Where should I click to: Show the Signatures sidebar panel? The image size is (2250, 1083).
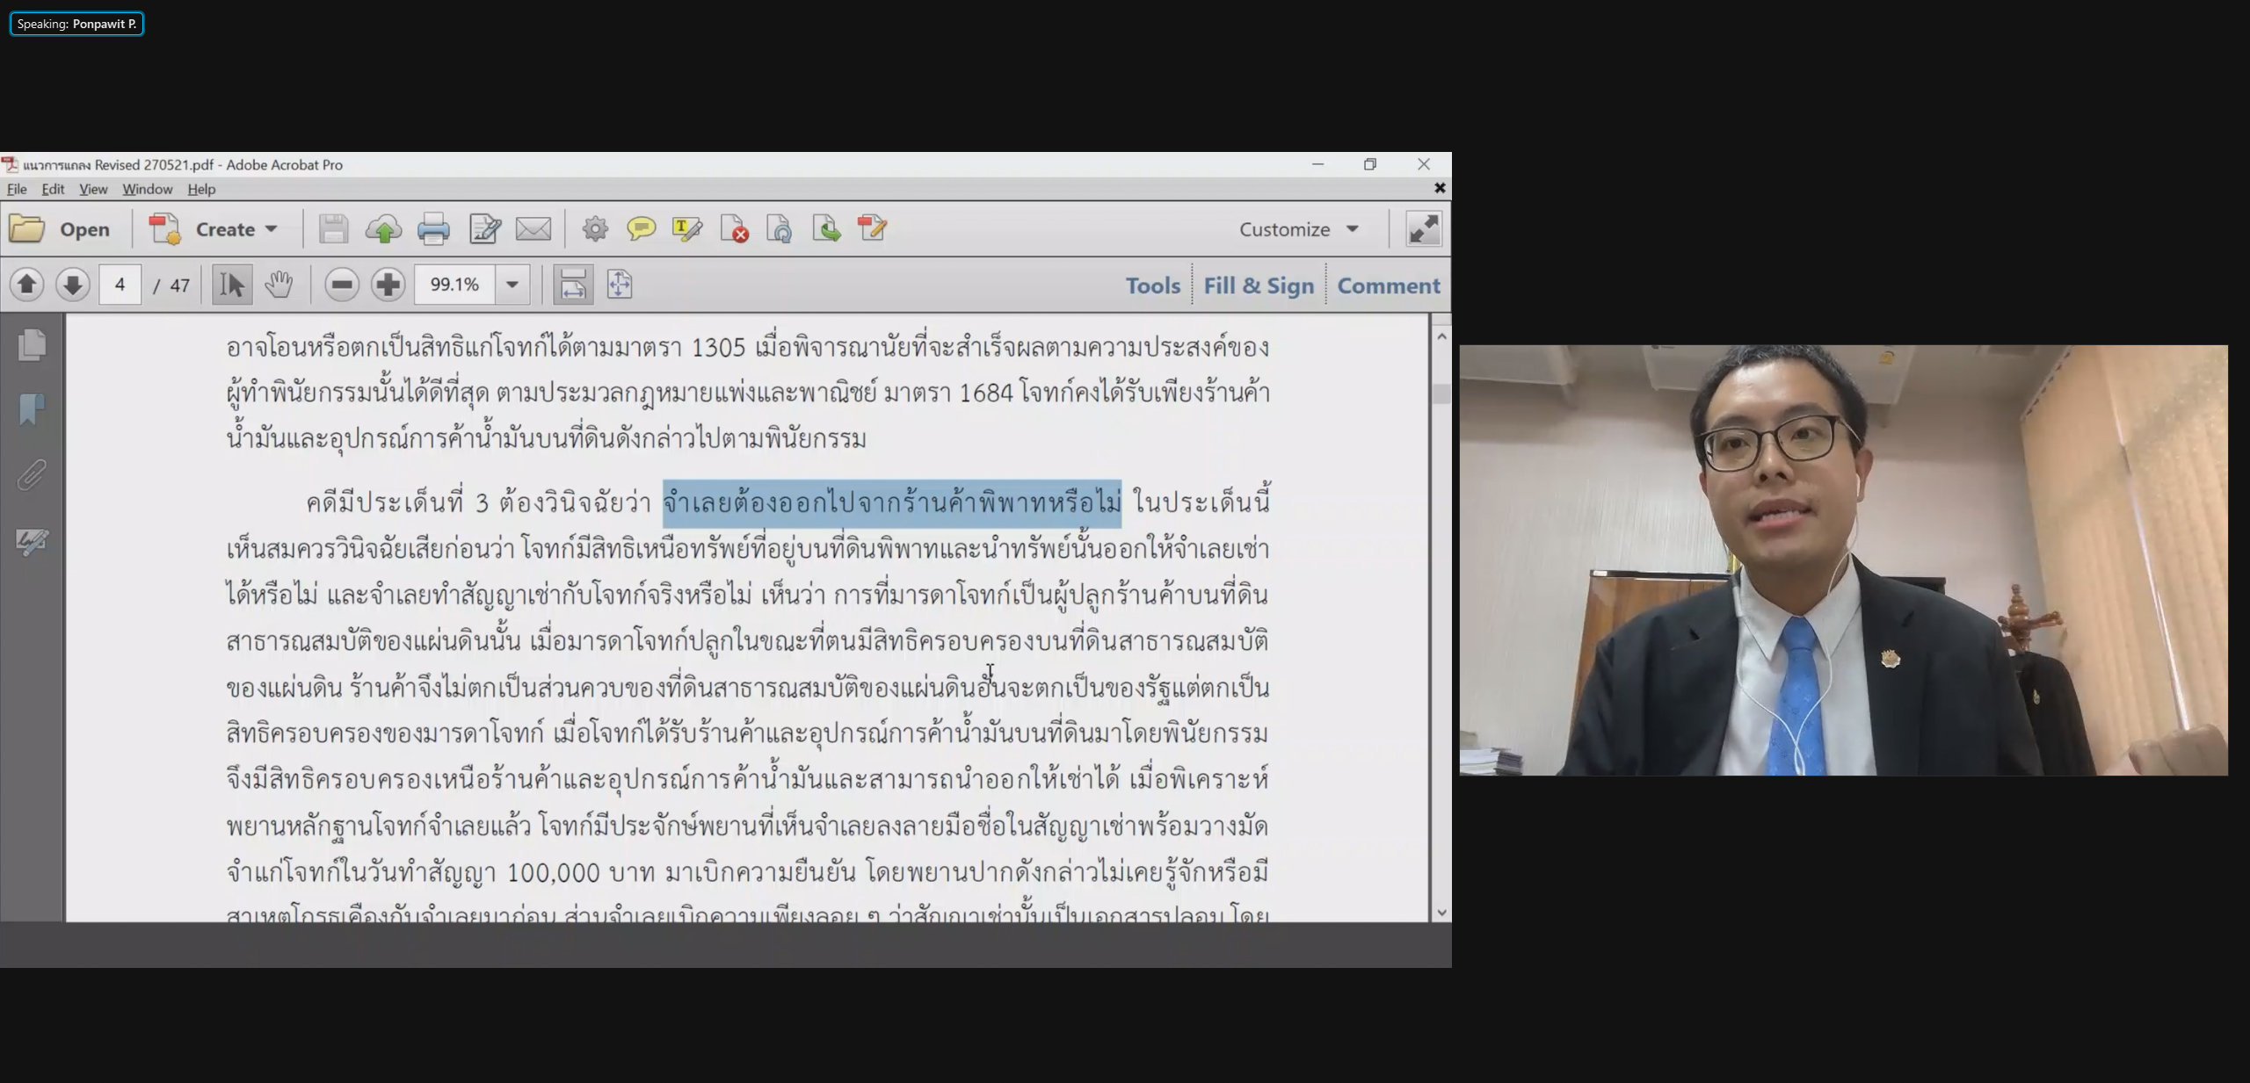32,541
